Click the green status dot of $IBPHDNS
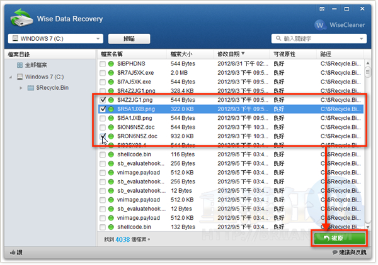This screenshot has width=378, height=265. pos(111,63)
